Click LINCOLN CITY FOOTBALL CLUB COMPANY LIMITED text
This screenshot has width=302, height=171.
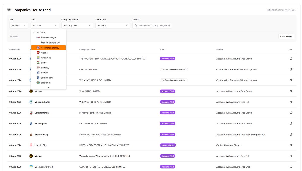pos(104,145)
